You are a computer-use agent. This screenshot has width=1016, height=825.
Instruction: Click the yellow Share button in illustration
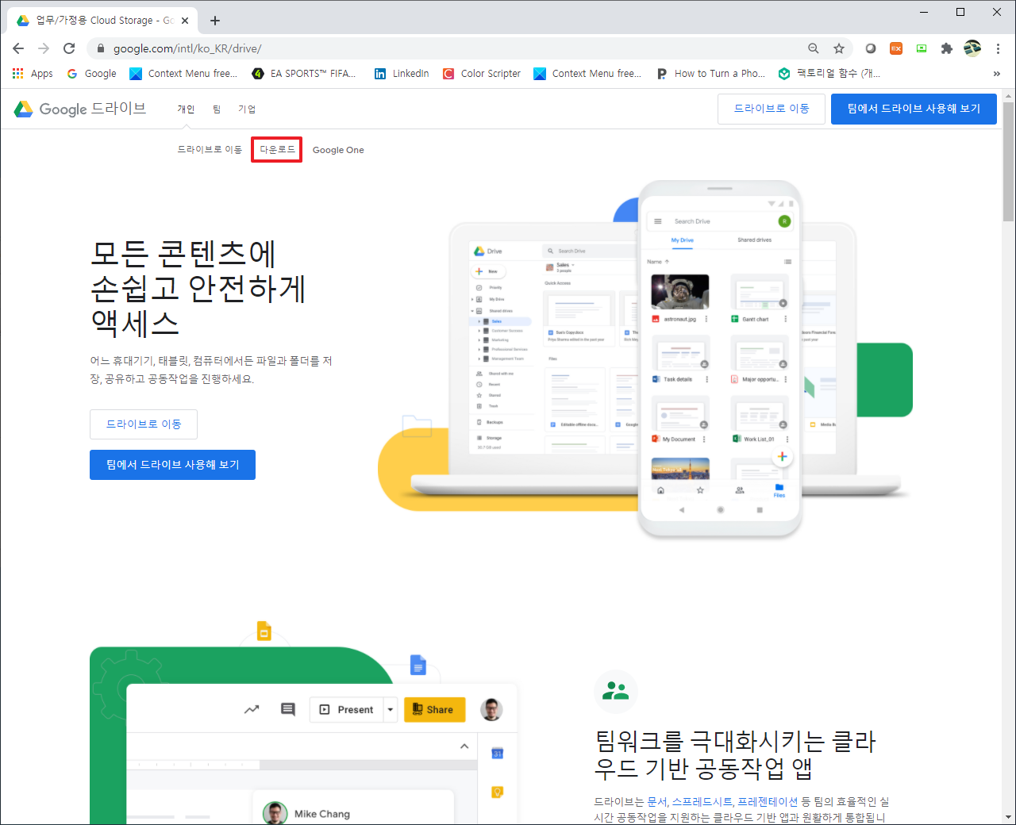click(434, 709)
